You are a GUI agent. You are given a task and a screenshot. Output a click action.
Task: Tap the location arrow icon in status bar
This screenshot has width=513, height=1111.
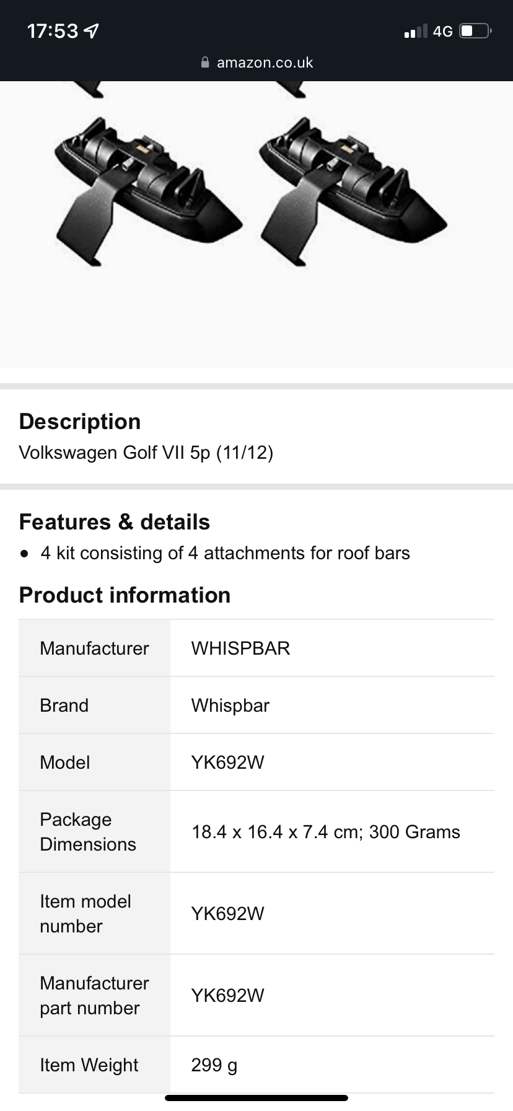coord(91,30)
